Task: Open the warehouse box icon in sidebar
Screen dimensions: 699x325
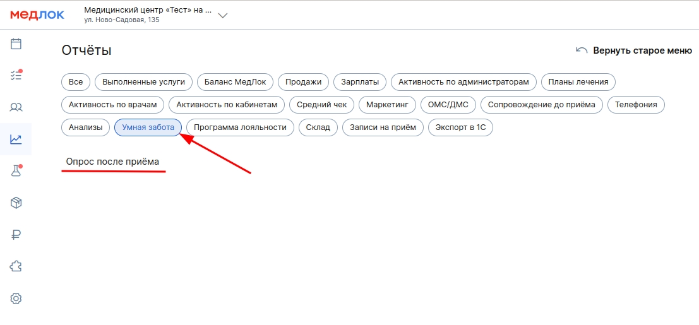Action: click(16, 203)
